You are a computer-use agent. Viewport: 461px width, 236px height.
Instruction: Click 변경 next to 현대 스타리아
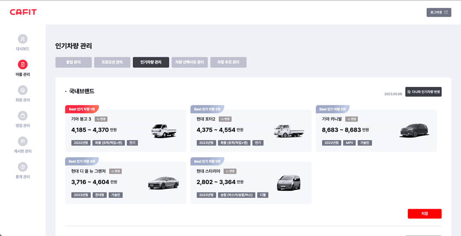click(x=230, y=171)
